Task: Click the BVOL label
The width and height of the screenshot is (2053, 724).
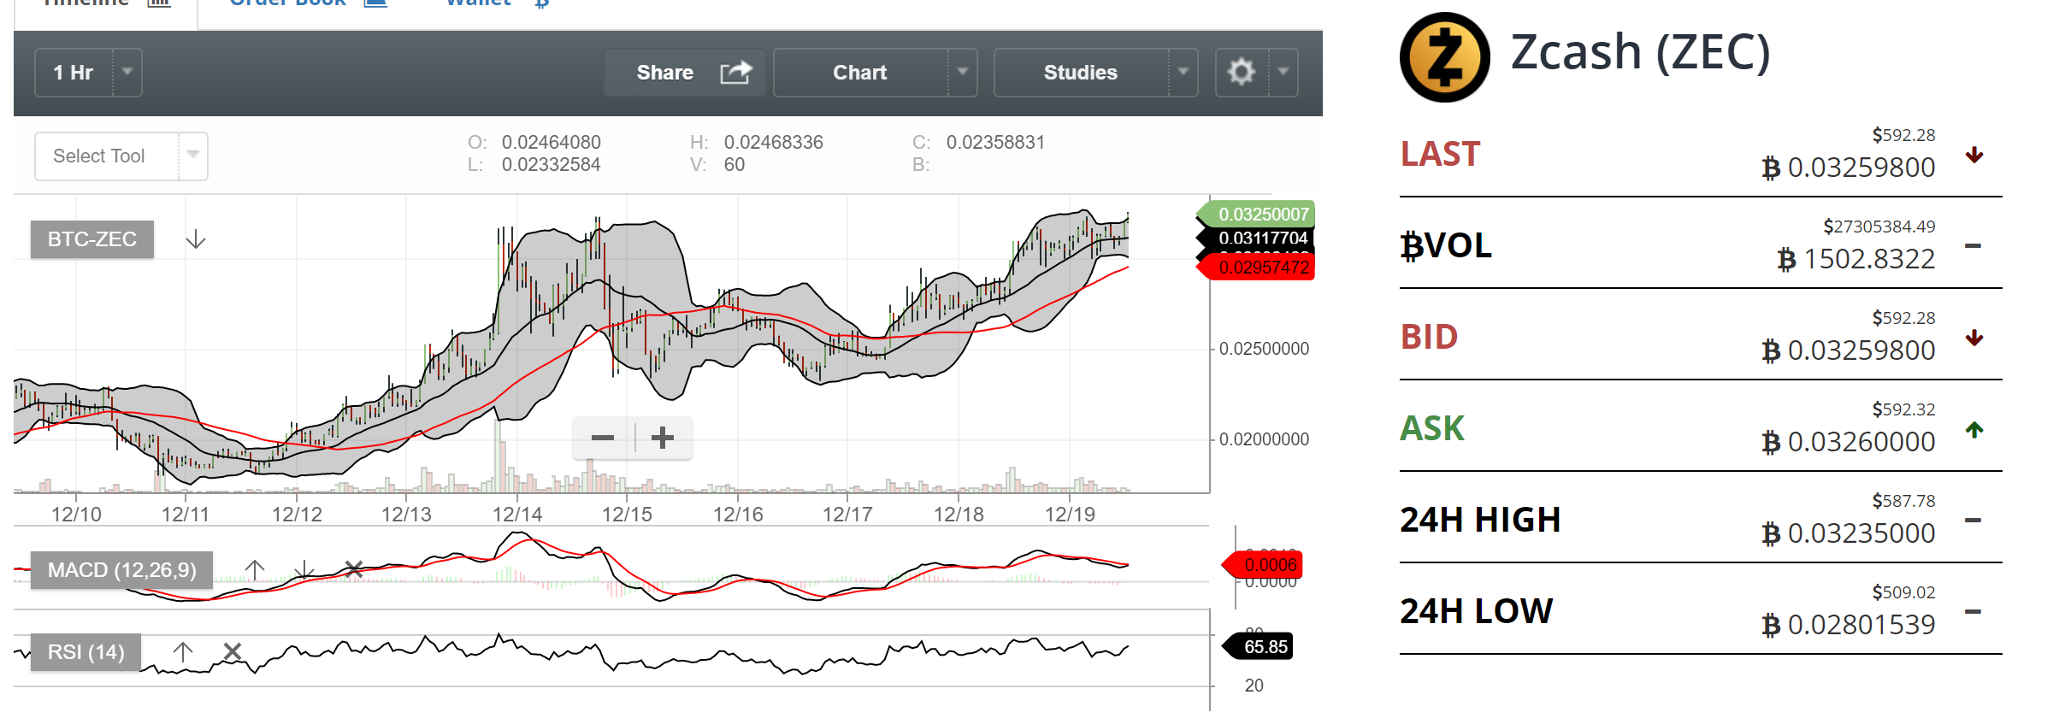Action: click(x=1446, y=245)
